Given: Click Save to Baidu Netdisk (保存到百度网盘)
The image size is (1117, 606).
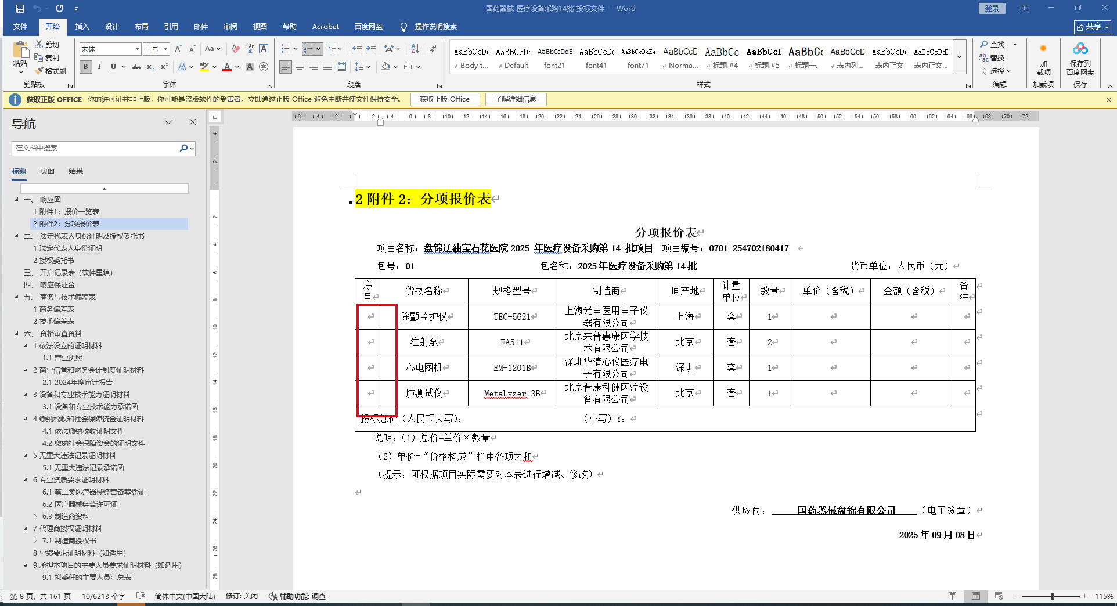Looking at the screenshot, I should 1080,59.
